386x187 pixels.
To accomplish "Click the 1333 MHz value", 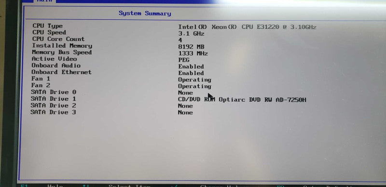I will [193, 53].
